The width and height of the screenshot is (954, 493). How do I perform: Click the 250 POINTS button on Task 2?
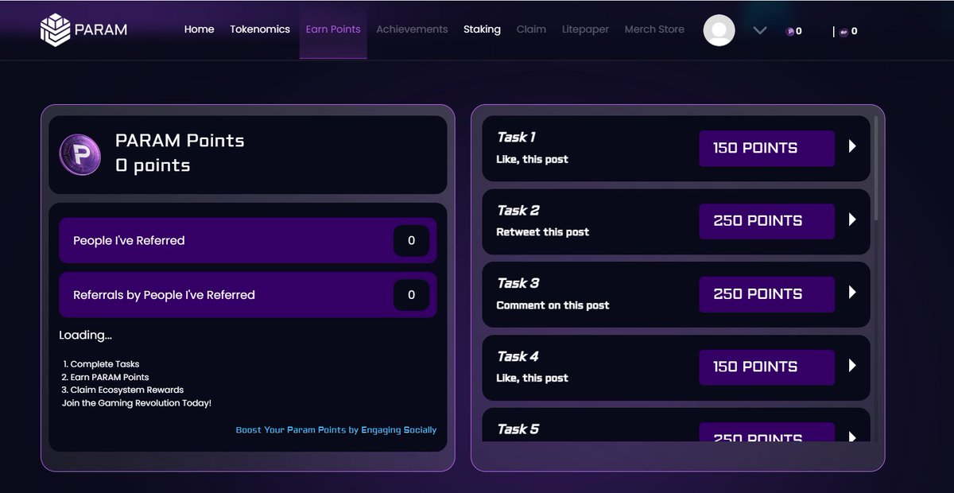766,221
